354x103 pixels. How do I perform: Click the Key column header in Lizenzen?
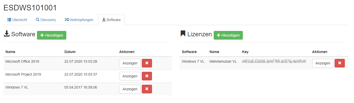245,52
